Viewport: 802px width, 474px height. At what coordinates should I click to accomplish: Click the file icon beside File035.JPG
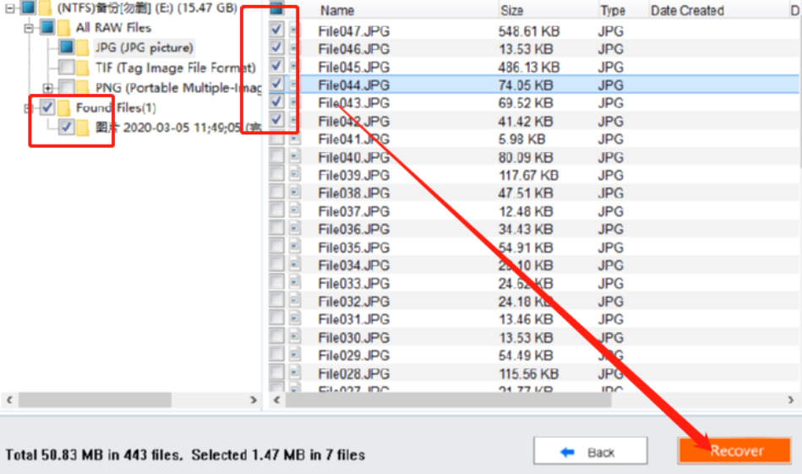click(295, 247)
